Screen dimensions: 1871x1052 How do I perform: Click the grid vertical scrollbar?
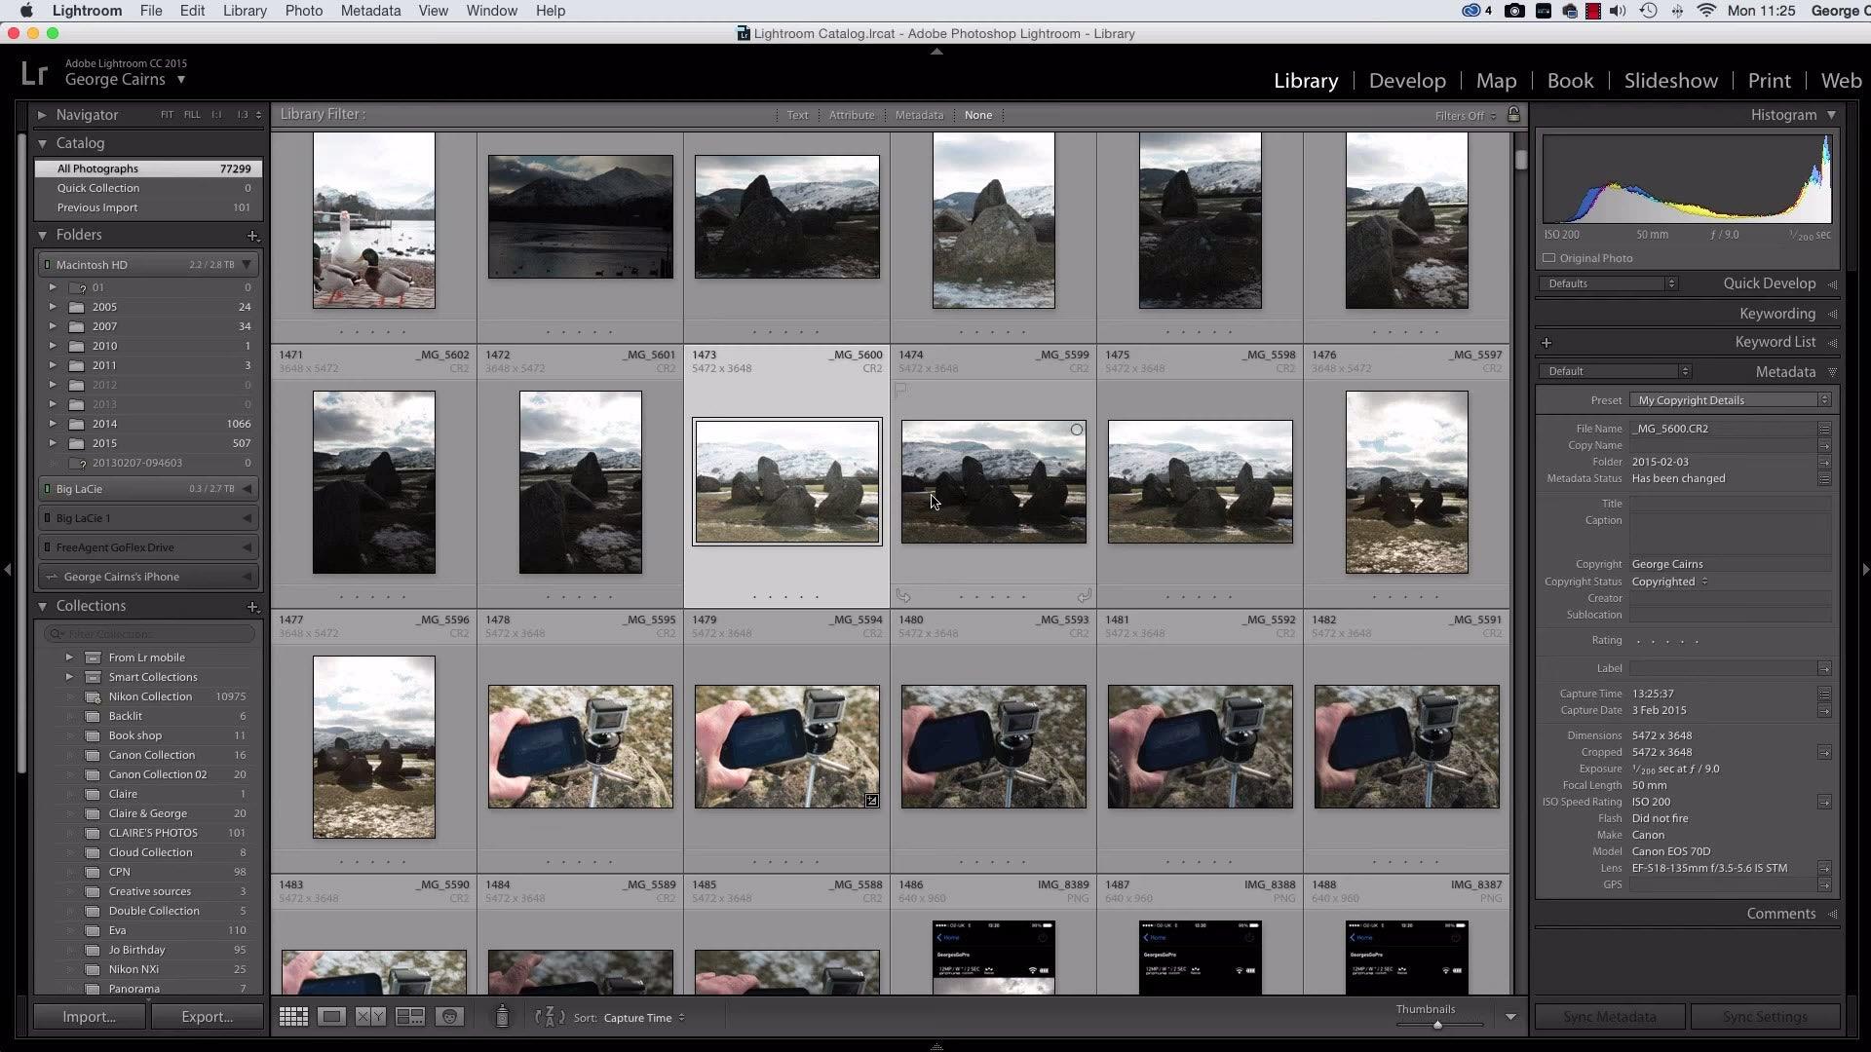click(x=1521, y=160)
